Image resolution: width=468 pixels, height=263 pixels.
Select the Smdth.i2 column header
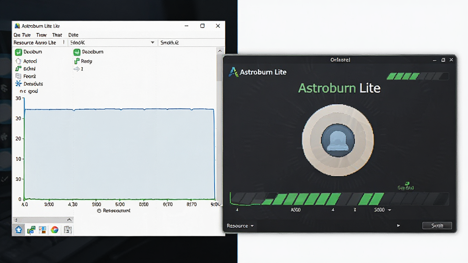click(x=170, y=42)
